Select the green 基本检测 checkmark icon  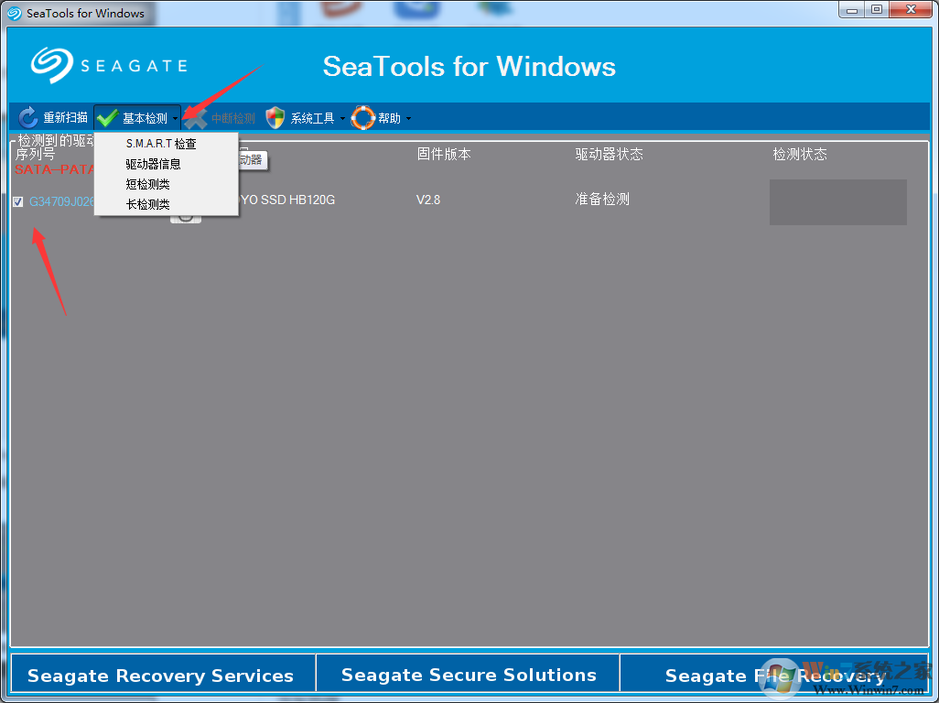pyautogui.click(x=107, y=117)
